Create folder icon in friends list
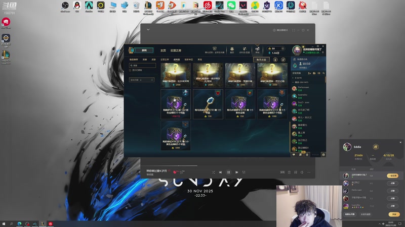The image size is (405, 227). pyautogui.click(x=314, y=73)
